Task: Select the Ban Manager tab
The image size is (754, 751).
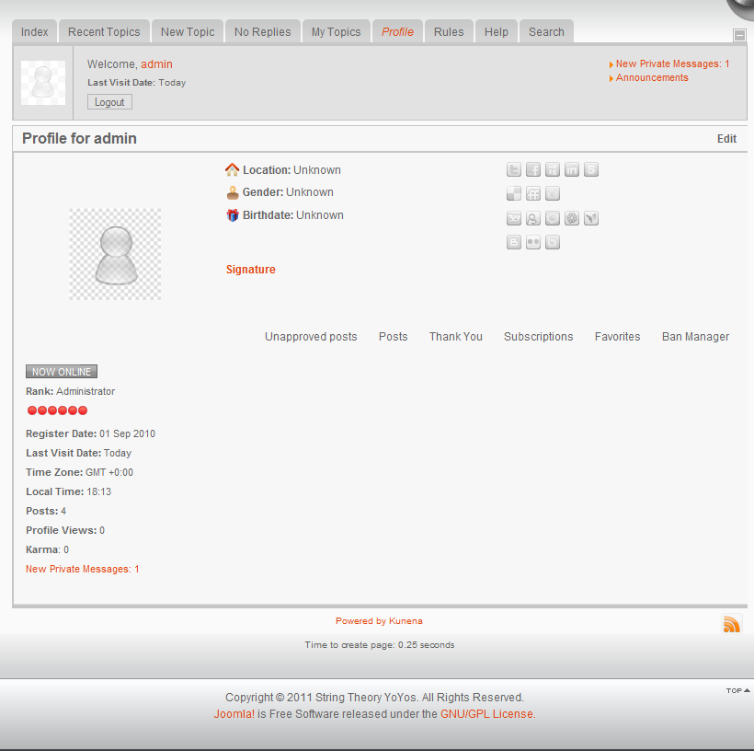Action: coord(695,337)
